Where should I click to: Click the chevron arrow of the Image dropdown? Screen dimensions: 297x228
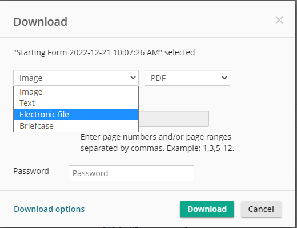pos(133,78)
